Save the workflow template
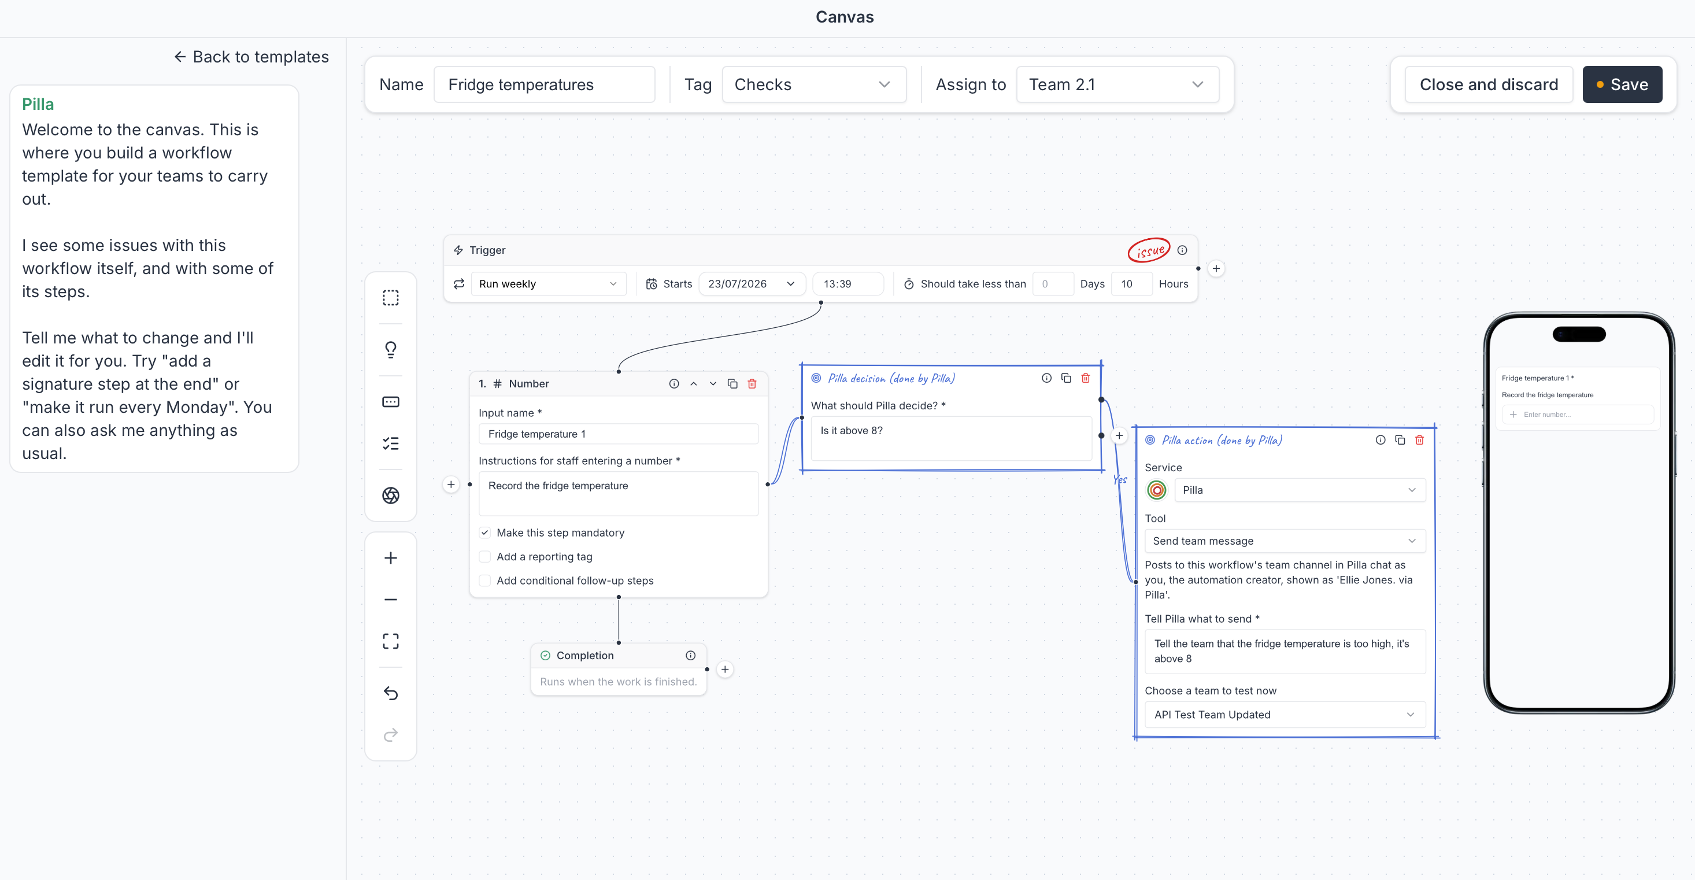 (1622, 84)
